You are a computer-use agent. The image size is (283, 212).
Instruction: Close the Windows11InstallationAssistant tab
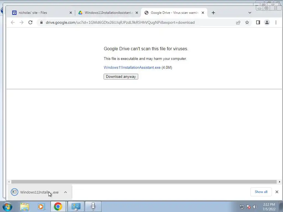(137, 13)
